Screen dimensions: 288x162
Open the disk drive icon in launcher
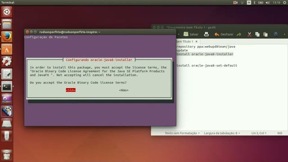(x=7, y=124)
